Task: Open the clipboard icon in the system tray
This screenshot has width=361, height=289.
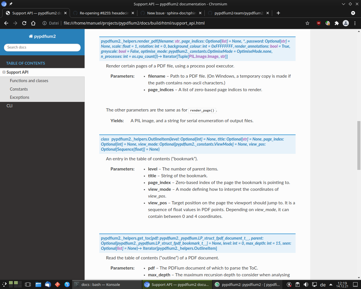Action: coord(297,284)
